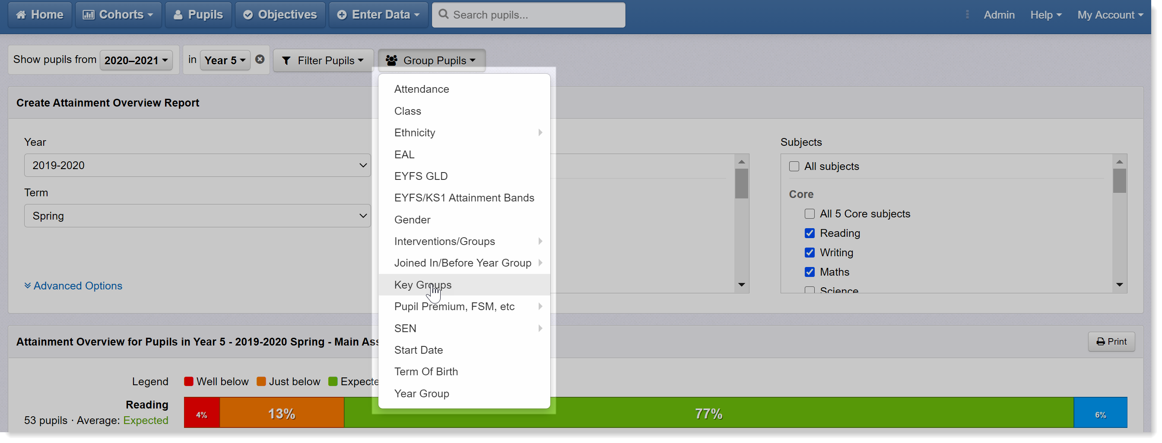Clear the Year 5 filter with x icon
Viewport: 1162px width, 443px height.
260,59
